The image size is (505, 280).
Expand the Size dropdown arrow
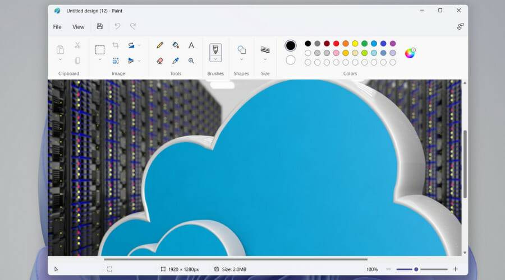(x=265, y=59)
